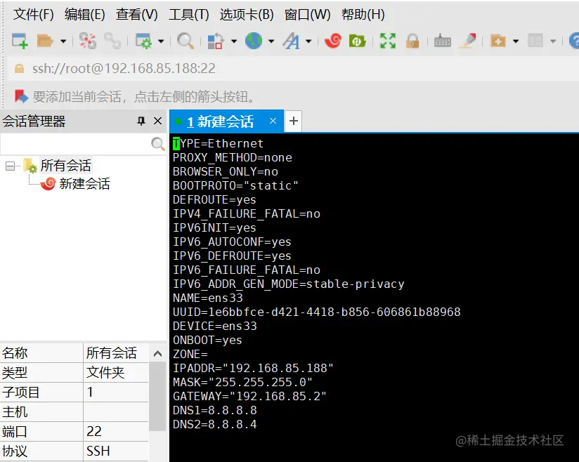Expand the properties icon dropdown arrow

[x=161, y=41]
